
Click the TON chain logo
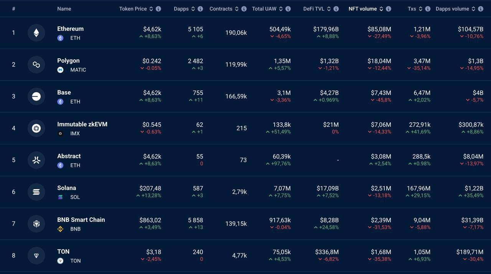click(x=36, y=256)
